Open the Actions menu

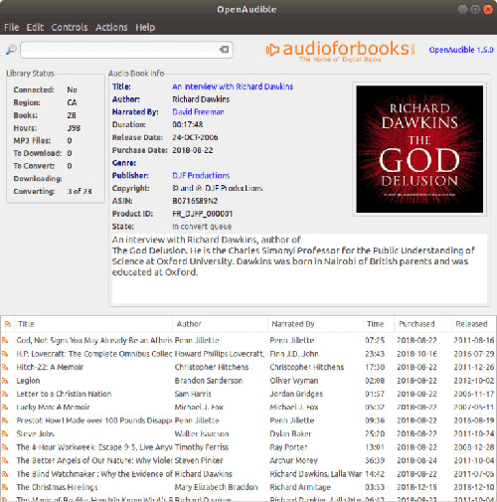click(x=111, y=27)
